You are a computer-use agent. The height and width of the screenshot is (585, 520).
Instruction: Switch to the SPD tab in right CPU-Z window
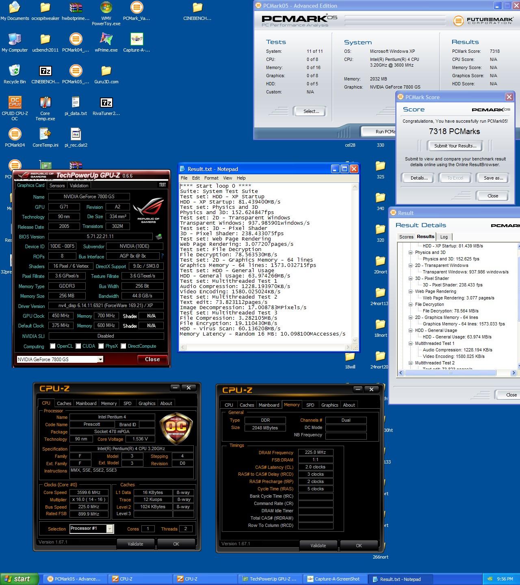click(310, 405)
